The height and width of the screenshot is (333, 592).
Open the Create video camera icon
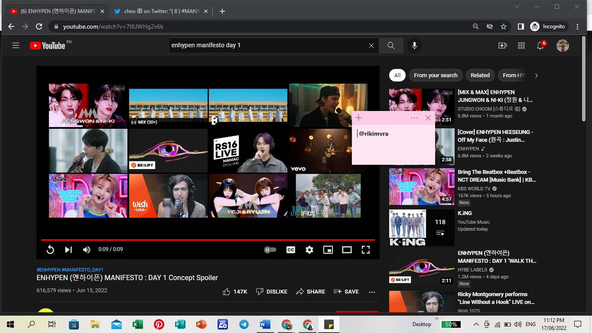[x=503, y=45]
